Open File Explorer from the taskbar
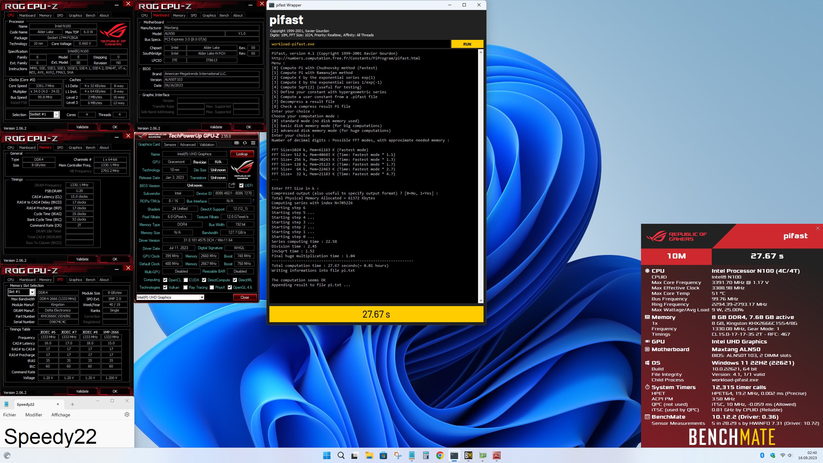Screen dimensions: 823x463 click(x=369, y=455)
